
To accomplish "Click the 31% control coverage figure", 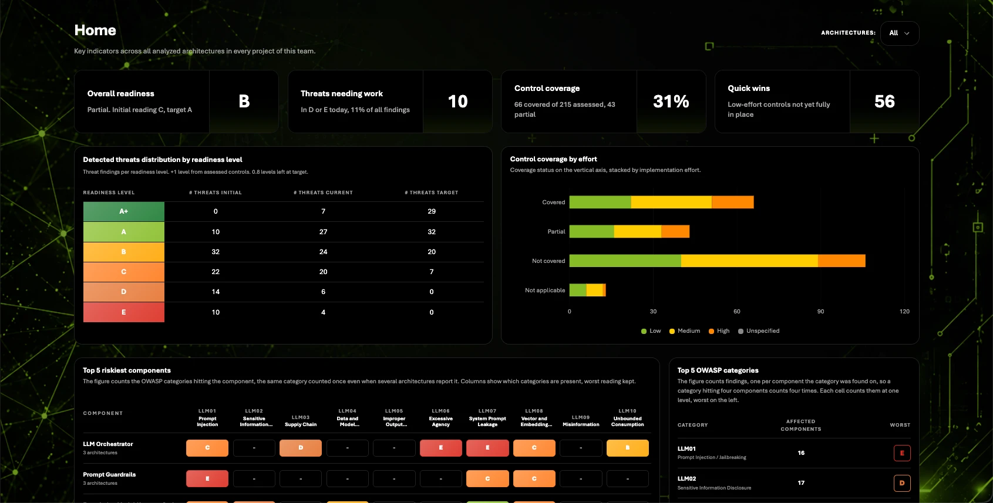I will [x=671, y=102].
